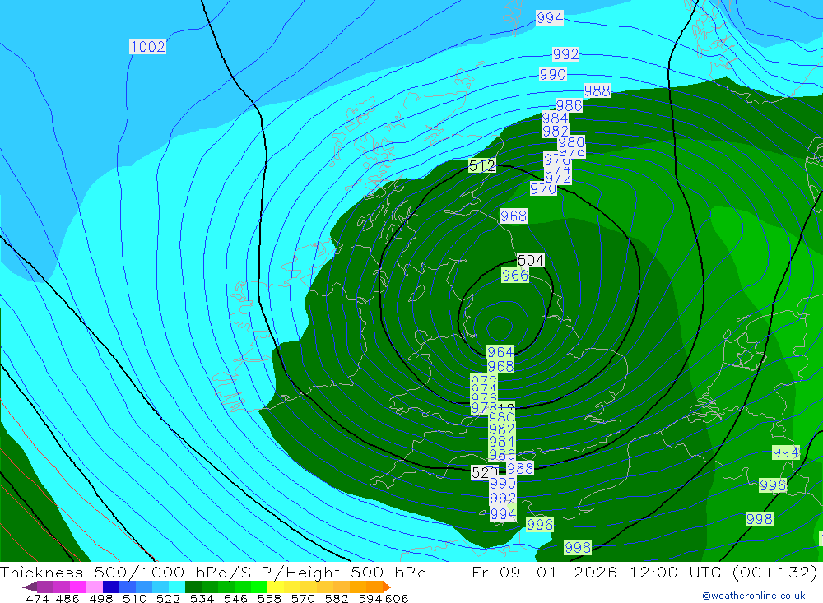The width and height of the screenshot is (823, 603).
Task: Click the 522 legend value
Action: coord(168,599)
